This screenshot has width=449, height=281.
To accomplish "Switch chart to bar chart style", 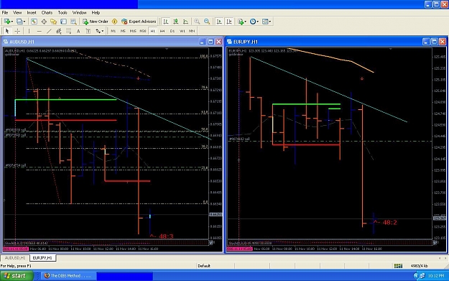I will point(166,22).
